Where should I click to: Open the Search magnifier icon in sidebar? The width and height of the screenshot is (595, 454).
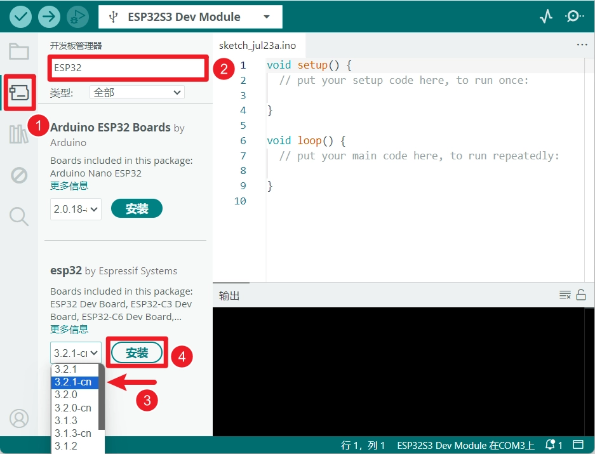pyautogui.click(x=19, y=217)
